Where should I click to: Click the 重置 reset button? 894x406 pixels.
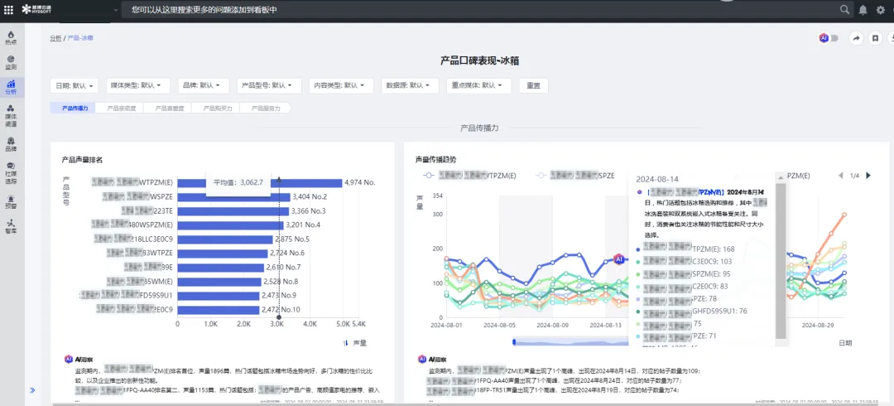(x=533, y=85)
